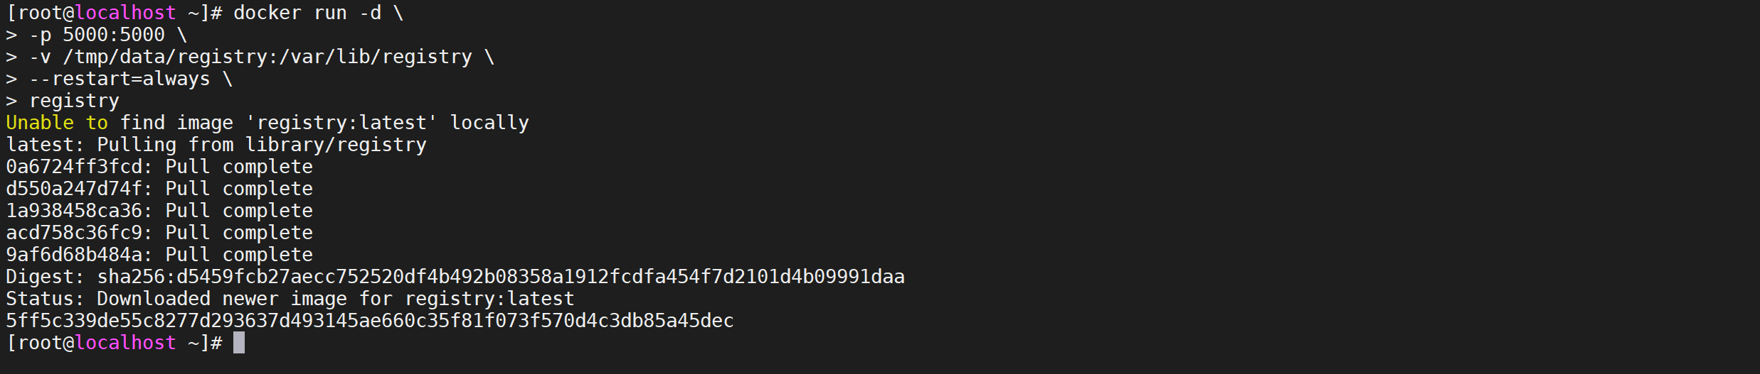
Task: Click the '-p 5000:5000' port mapping line
Action: point(97,35)
